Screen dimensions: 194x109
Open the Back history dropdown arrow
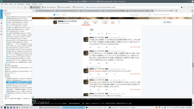(x=5, y=7)
